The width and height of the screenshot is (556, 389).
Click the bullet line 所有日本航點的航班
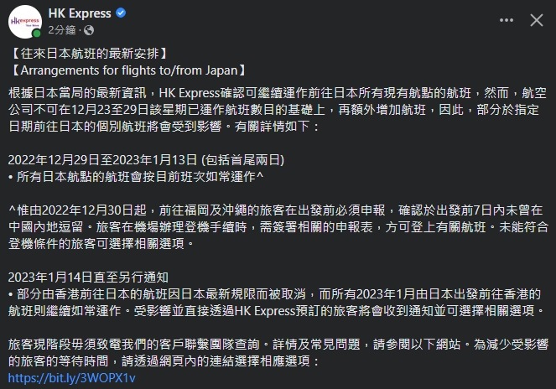[136, 177]
